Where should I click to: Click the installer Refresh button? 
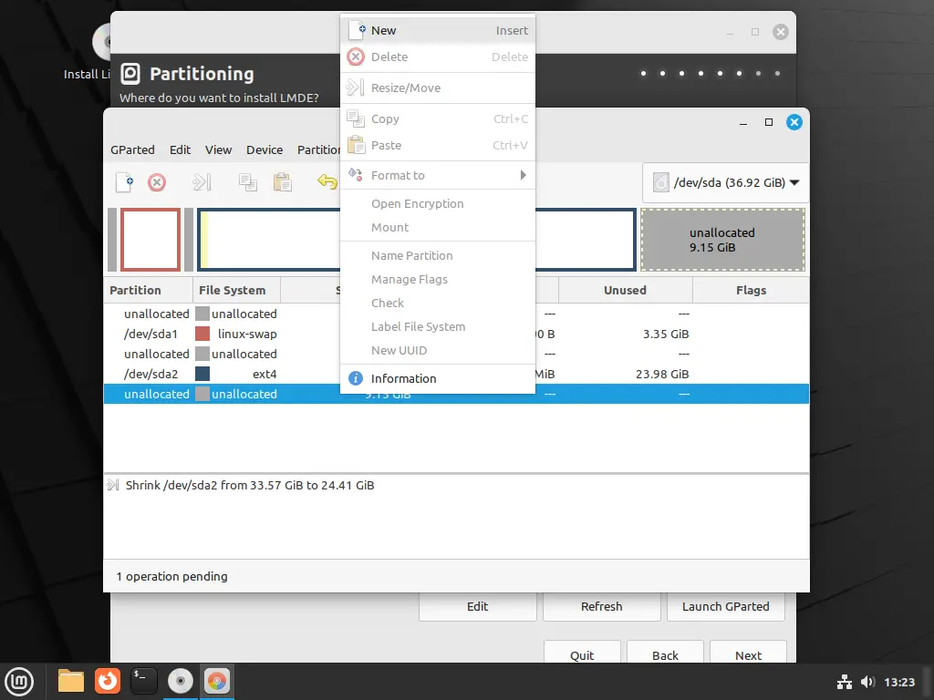(602, 606)
